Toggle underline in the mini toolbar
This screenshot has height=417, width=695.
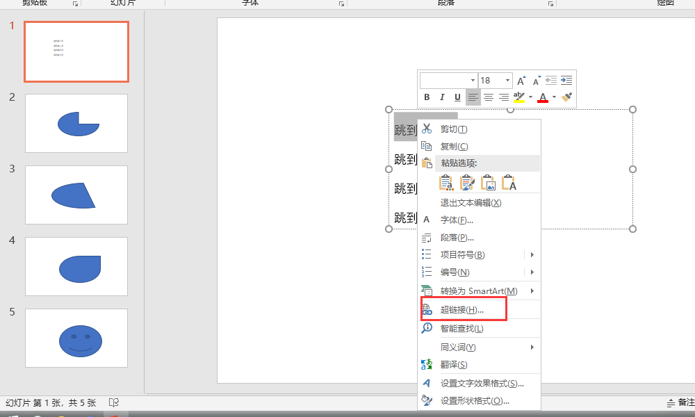457,97
